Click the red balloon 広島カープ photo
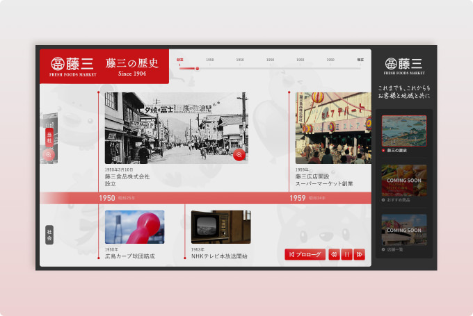 coord(134,227)
